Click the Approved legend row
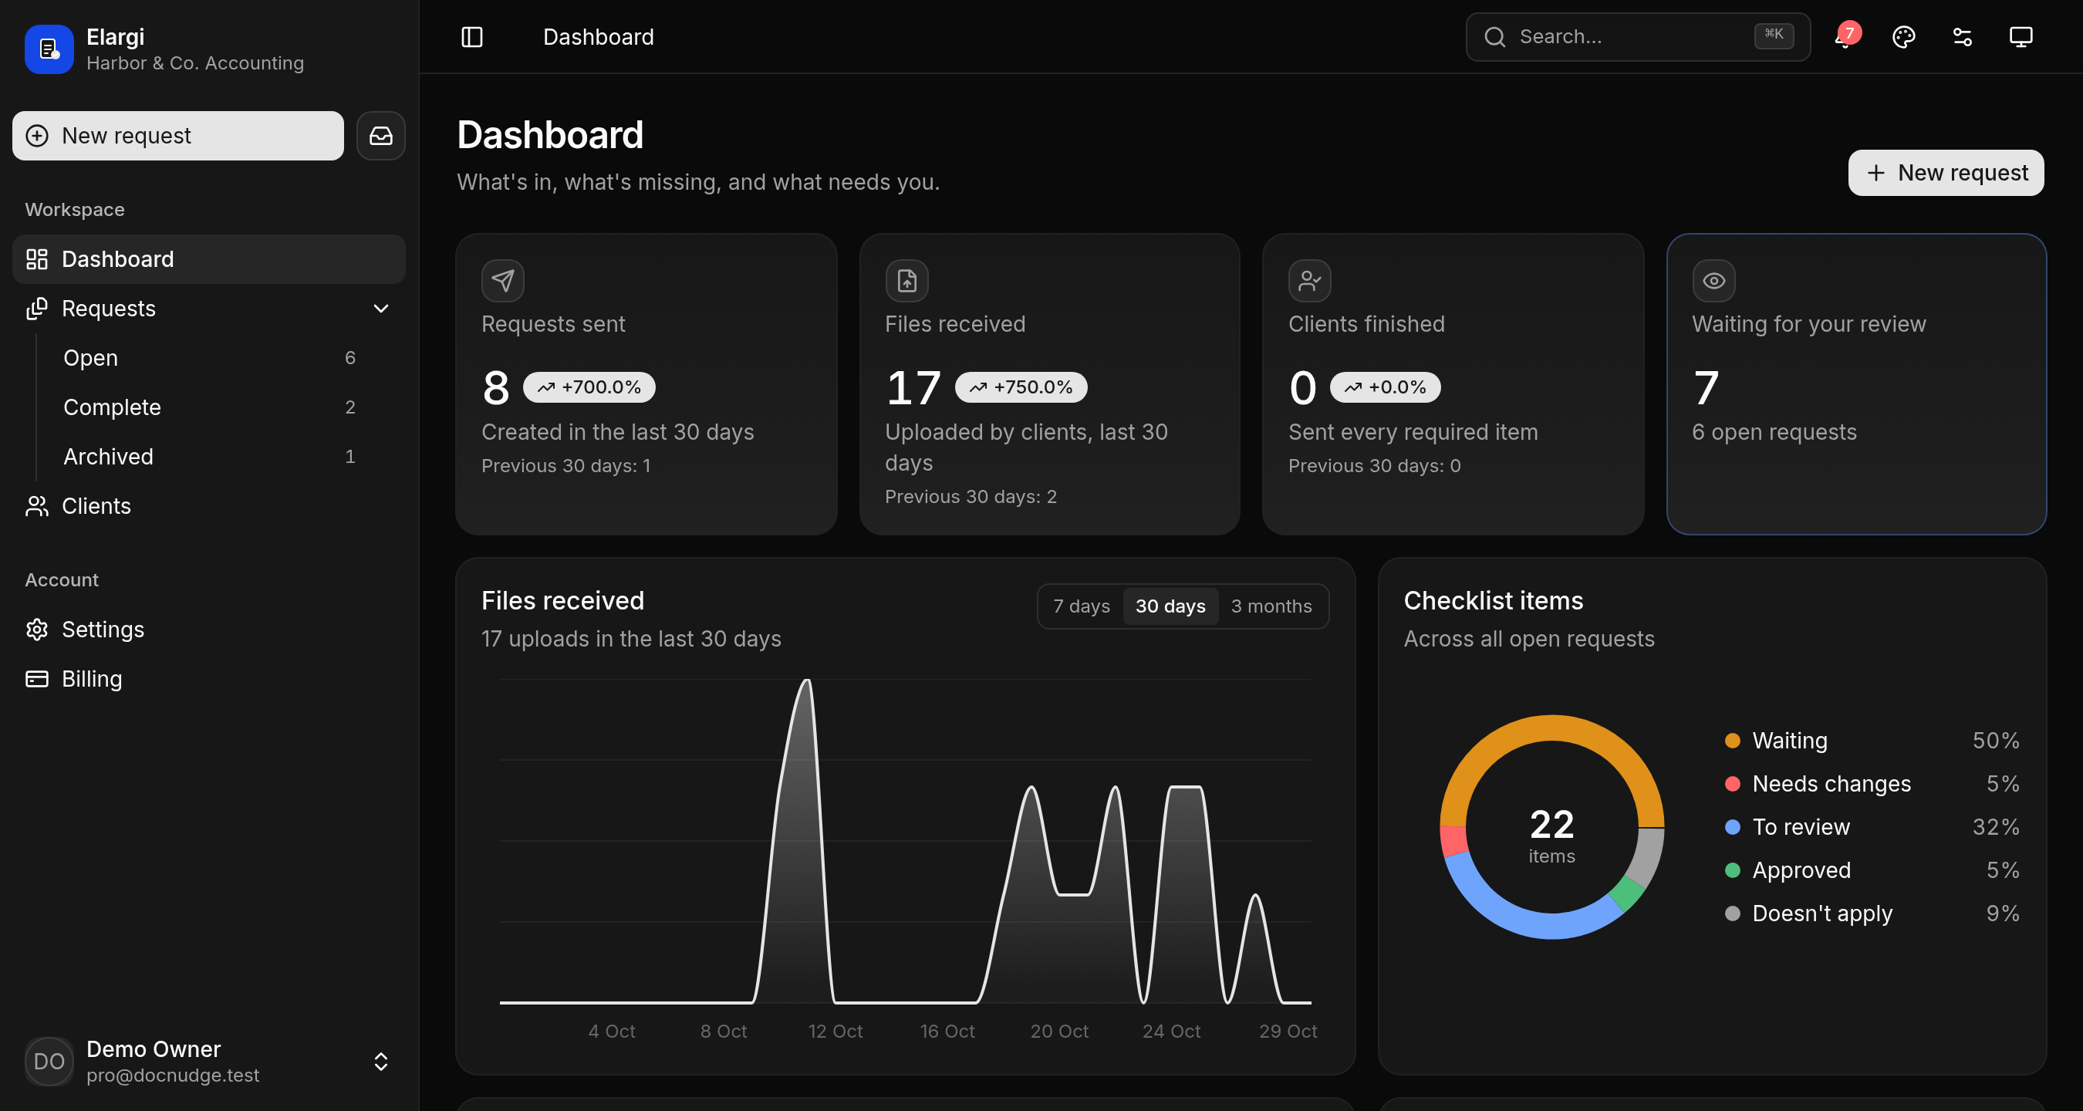This screenshot has width=2083, height=1111. [1871, 871]
